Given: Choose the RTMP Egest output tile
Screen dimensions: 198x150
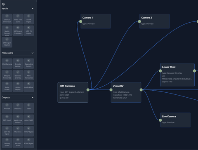Looking at the screenshot, I should click(29, 143).
